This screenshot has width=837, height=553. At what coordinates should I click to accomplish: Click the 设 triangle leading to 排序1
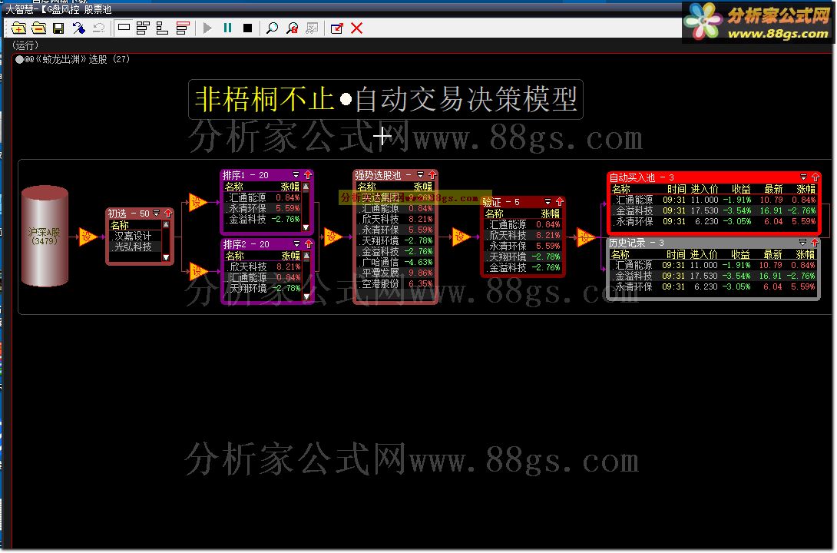[197, 202]
